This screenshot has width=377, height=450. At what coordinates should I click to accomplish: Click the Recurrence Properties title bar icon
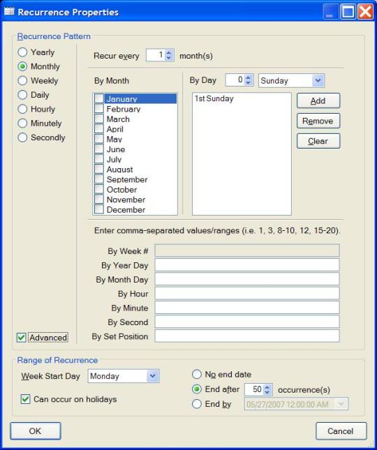coord(9,11)
